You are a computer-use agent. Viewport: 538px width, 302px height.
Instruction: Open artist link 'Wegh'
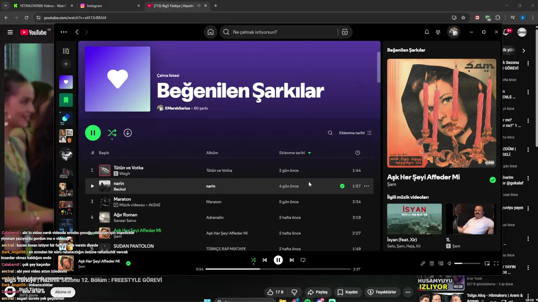coord(124,174)
